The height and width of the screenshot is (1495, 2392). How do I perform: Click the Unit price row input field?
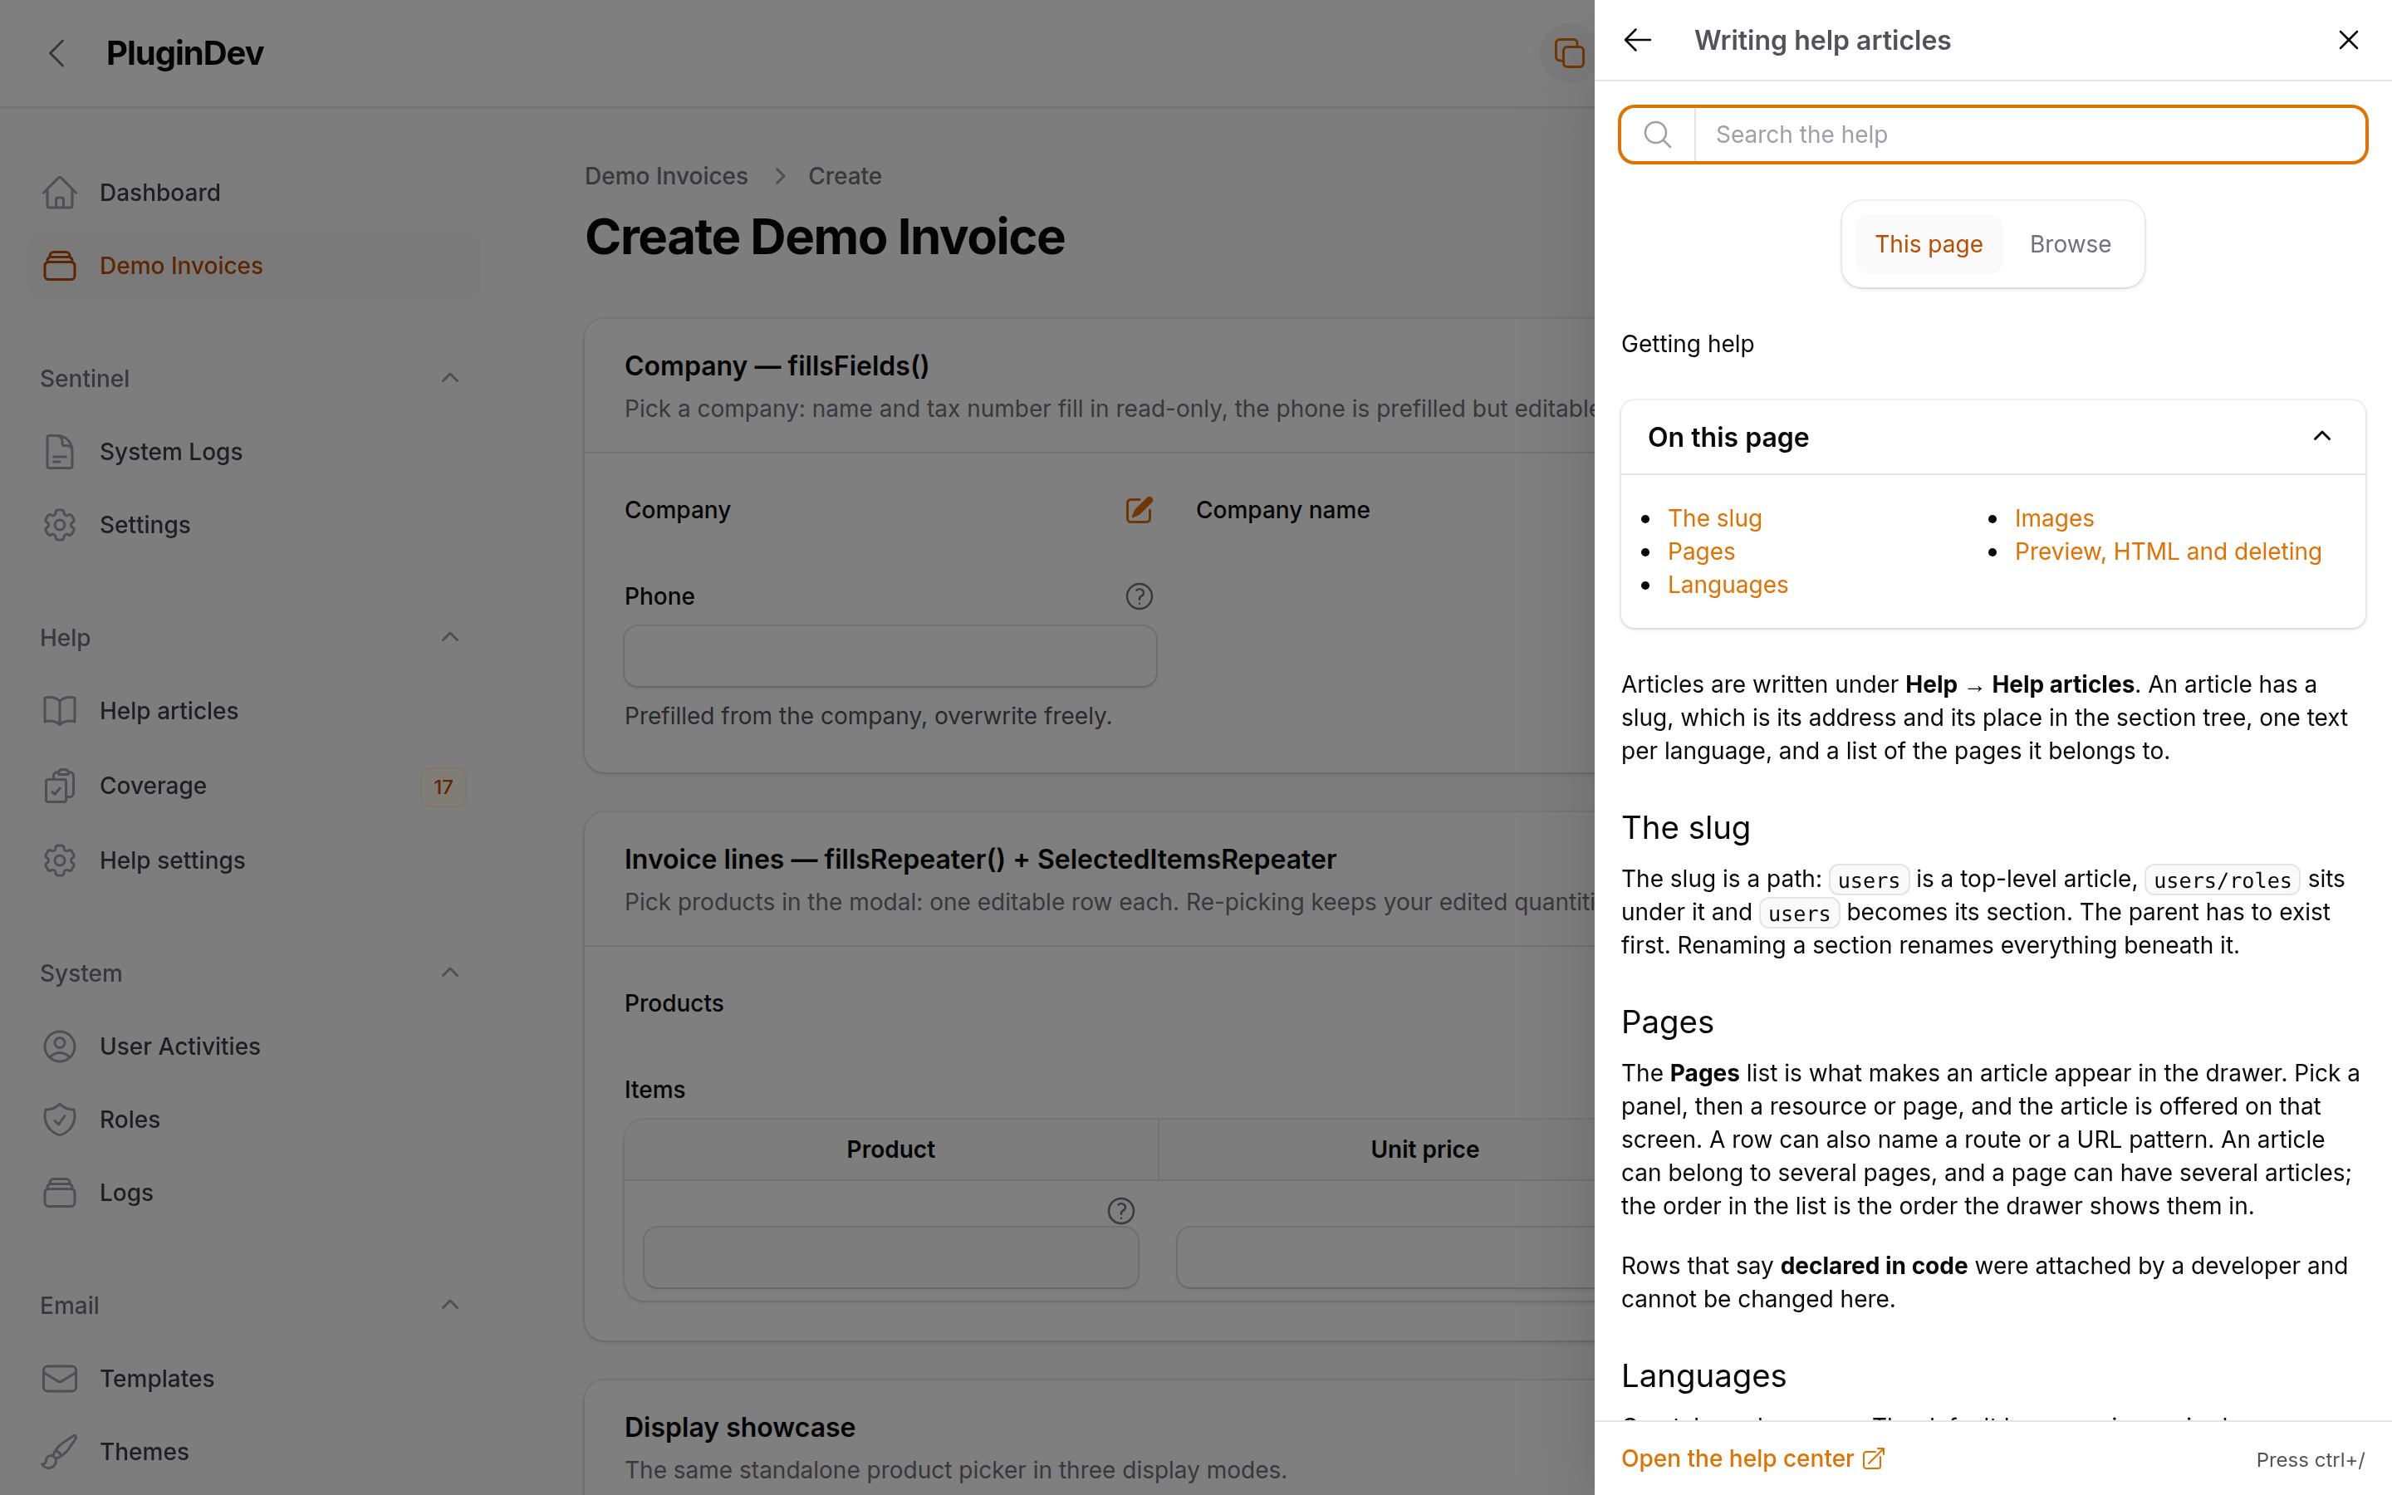1385,1257
